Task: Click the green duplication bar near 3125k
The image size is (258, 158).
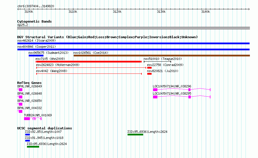Action: tap(135, 135)
